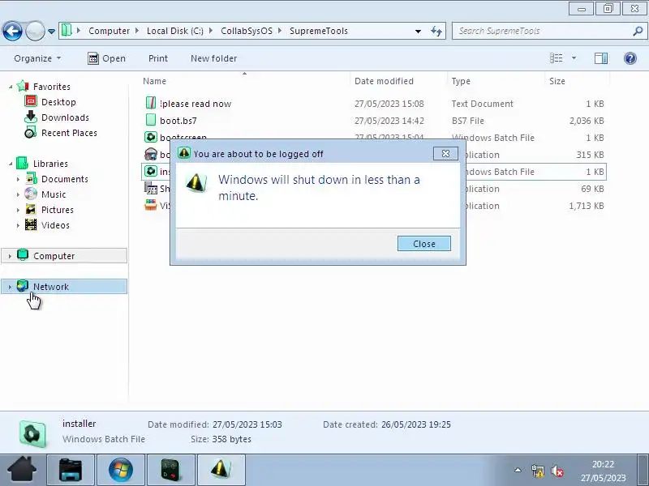Open the file manager taskbar icon
Image resolution: width=649 pixels, height=486 pixels.
[x=71, y=471]
